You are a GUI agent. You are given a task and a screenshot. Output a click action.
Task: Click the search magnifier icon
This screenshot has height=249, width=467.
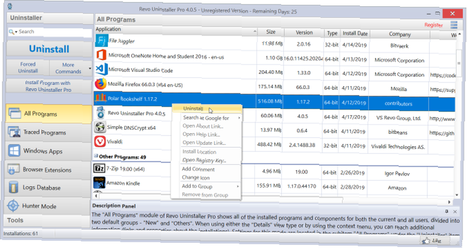[11, 32]
